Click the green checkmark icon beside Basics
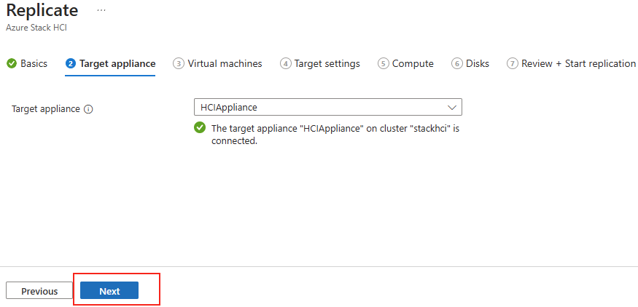 (12, 64)
